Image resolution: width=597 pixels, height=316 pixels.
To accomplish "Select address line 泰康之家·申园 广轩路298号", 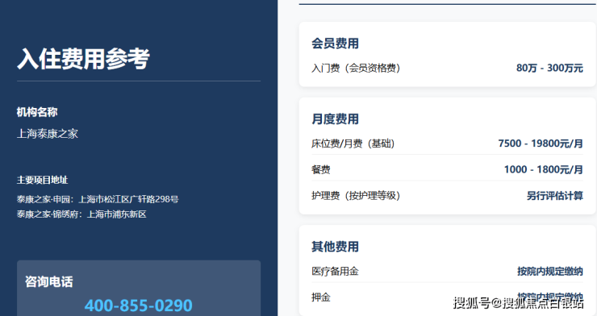I will (98, 199).
